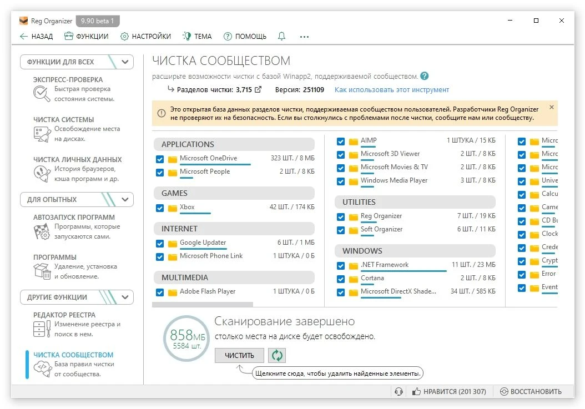585x409 pixels.
Task: Collapse the ДРУГИЕ ФУНКЦИИ section
Action: click(126, 297)
